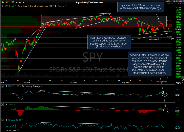Click the 223.00 price axis label

(179, 7)
